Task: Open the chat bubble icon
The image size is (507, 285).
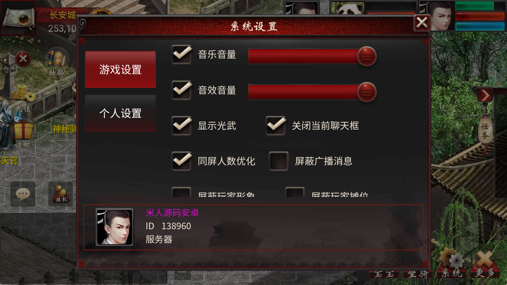Action: tap(23, 194)
